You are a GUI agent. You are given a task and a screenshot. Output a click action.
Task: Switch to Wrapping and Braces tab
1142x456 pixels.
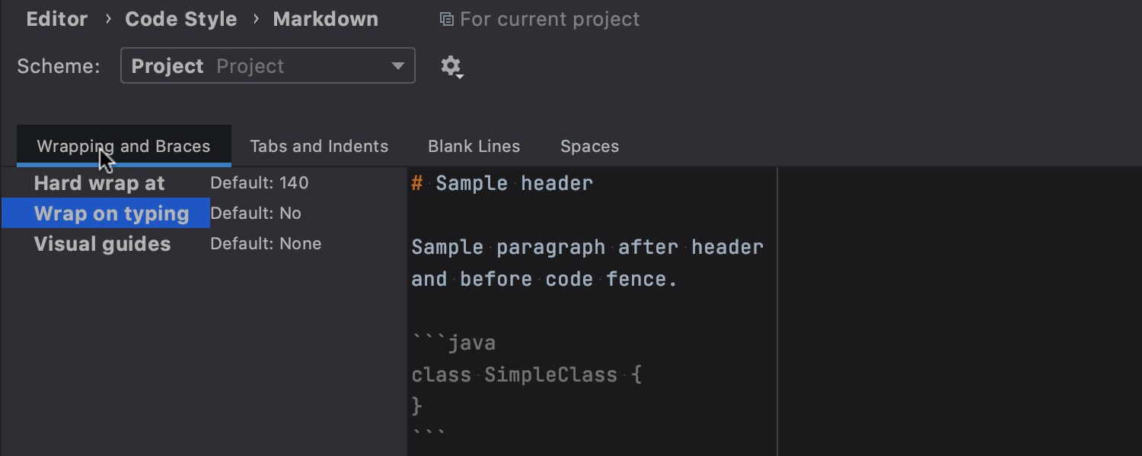[123, 146]
